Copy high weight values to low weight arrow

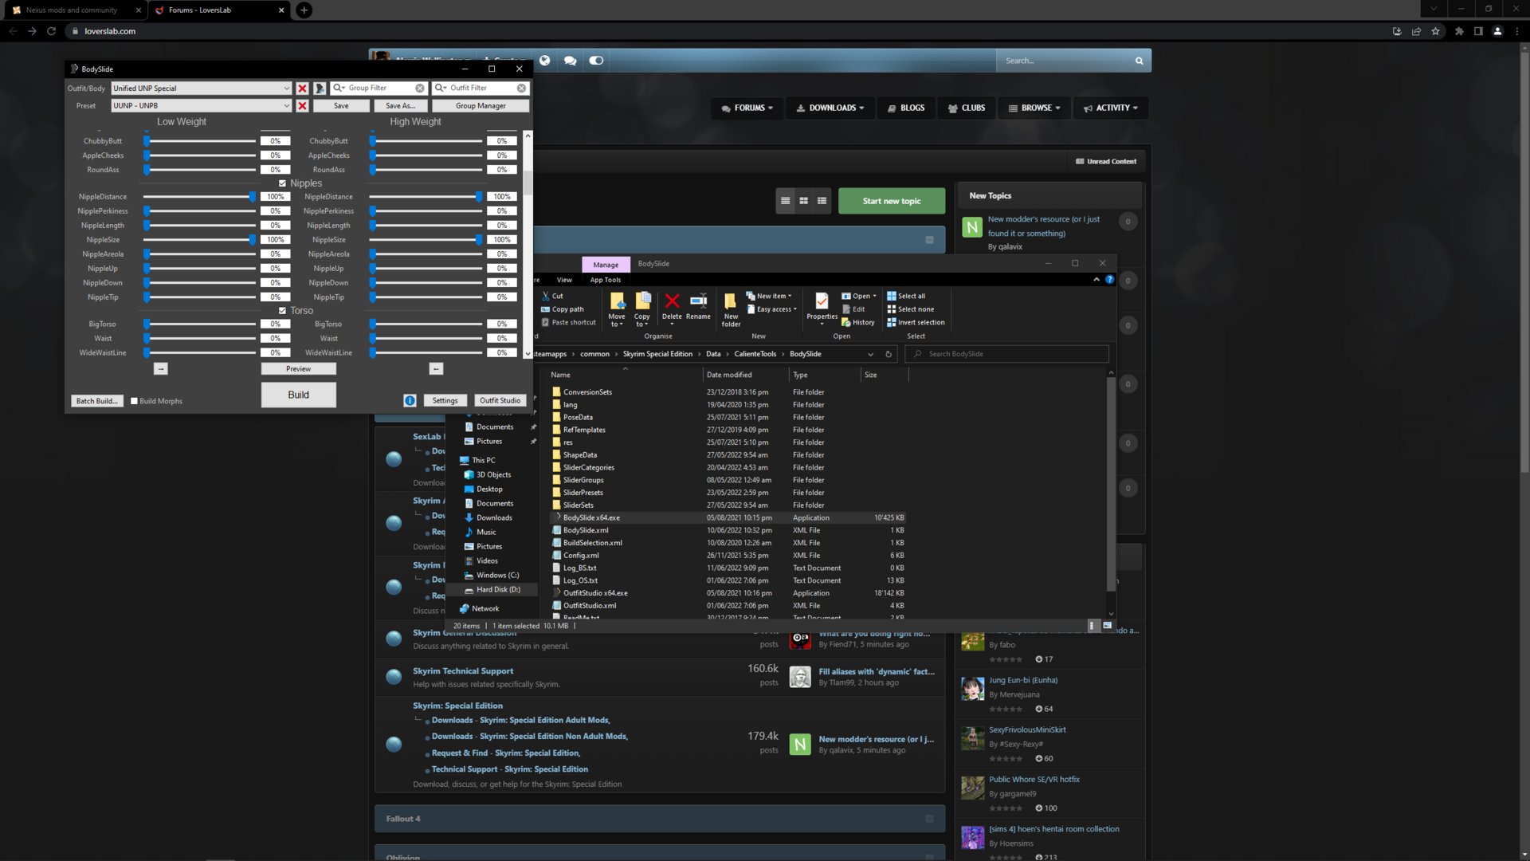click(x=436, y=369)
